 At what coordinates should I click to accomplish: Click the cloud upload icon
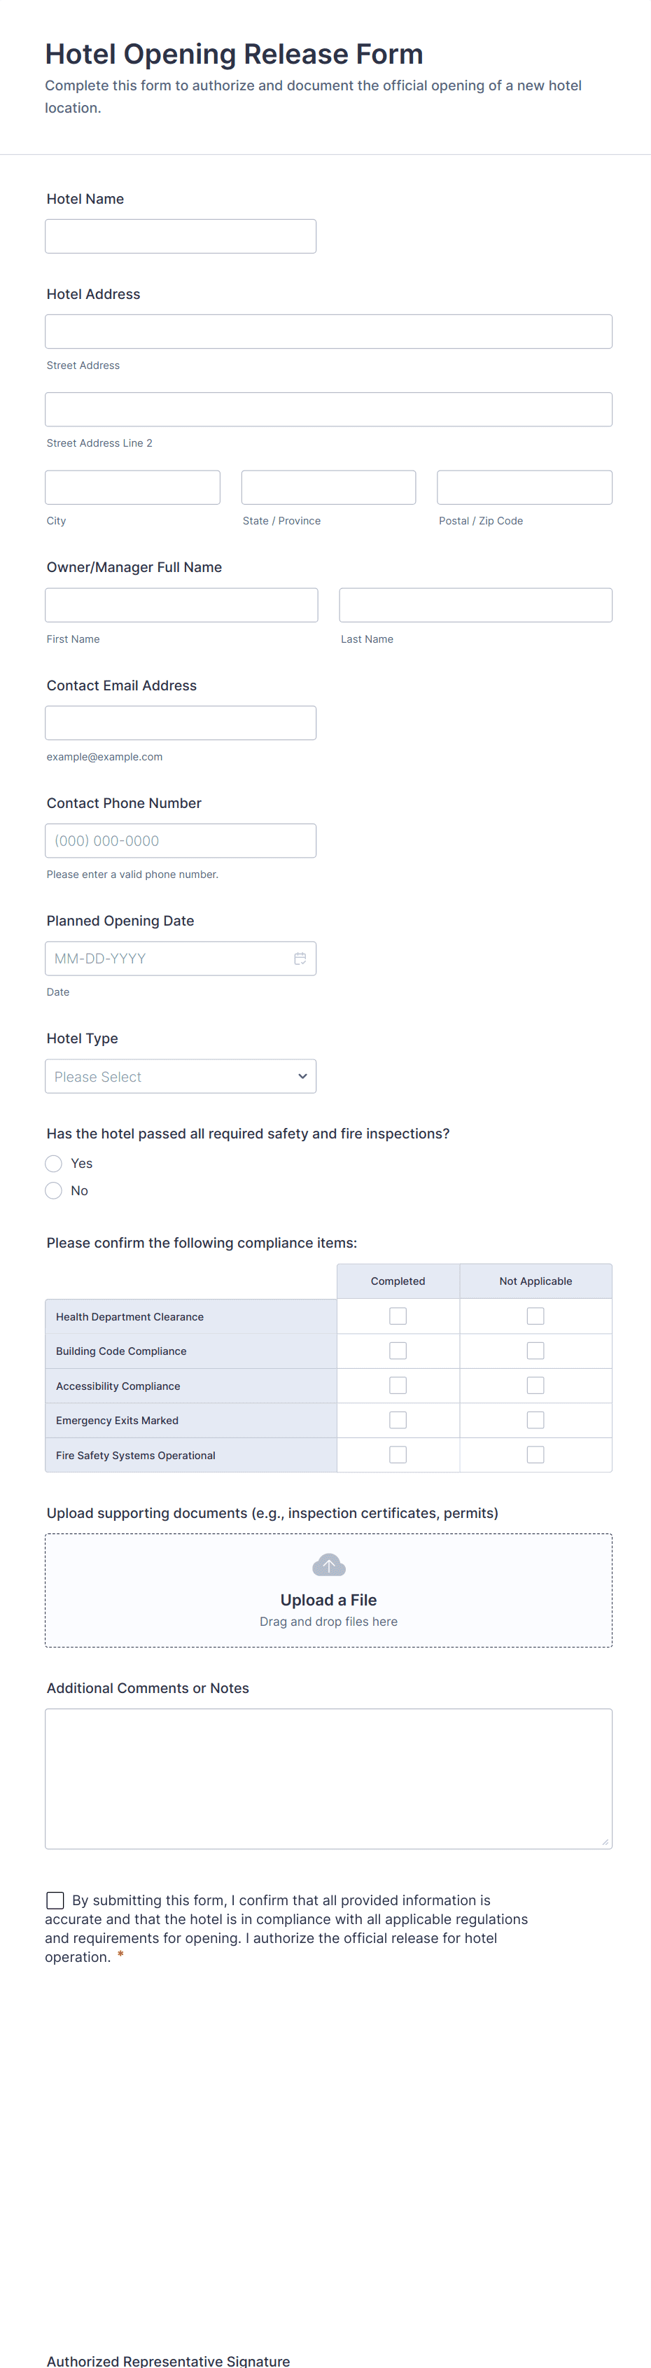(x=328, y=1563)
